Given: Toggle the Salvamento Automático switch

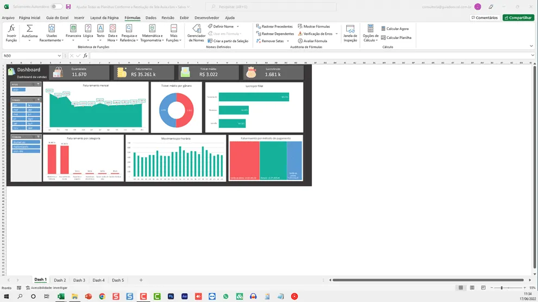Looking at the screenshot, I should (x=57, y=7).
